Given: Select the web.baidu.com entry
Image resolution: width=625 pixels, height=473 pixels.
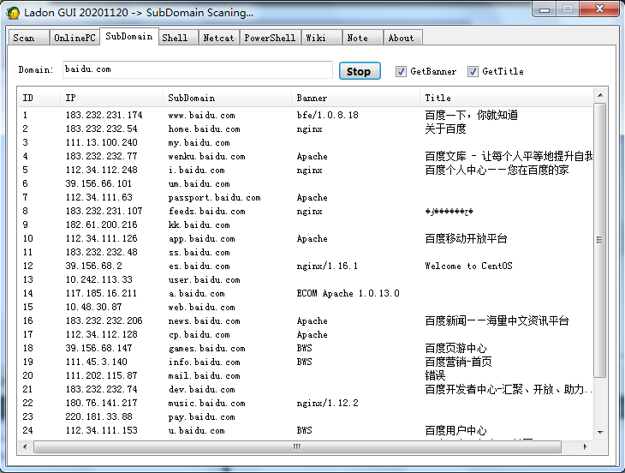Looking at the screenshot, I should 306,307.
